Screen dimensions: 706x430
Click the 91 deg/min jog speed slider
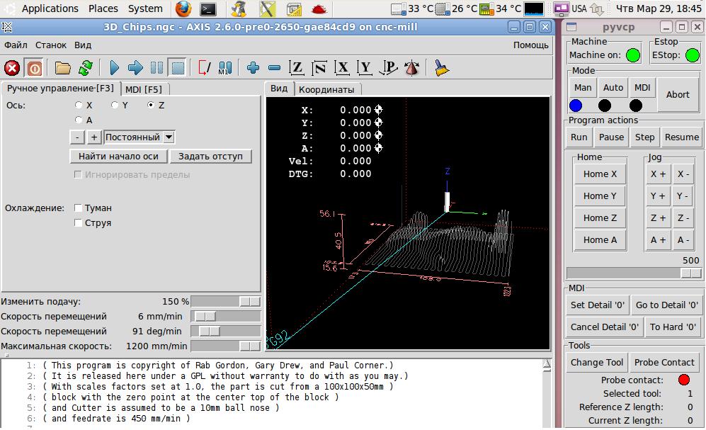click(226, 332)
